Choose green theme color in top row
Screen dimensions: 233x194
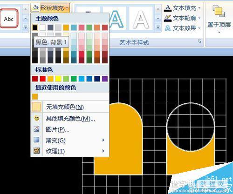(x=89, y=27)
